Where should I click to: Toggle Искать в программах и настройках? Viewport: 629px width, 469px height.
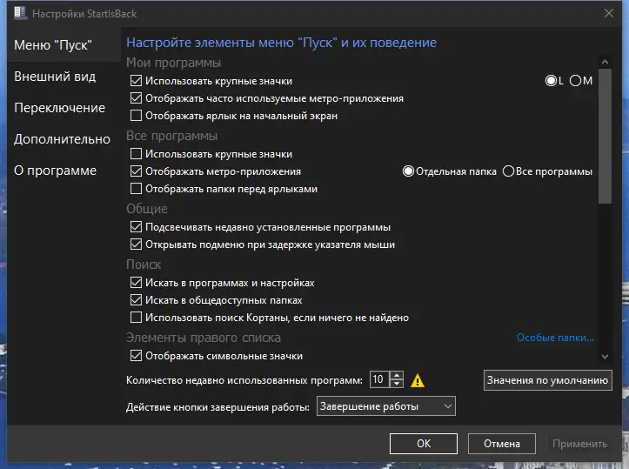click(136, 283)
